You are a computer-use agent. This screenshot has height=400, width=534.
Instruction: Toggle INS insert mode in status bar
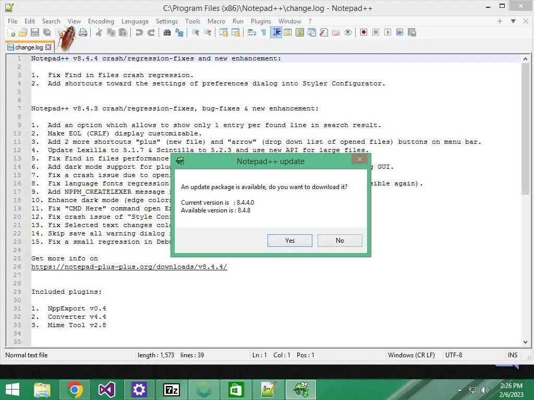513,355
